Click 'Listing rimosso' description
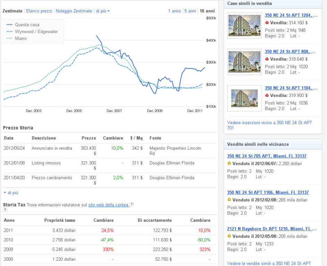Screen dimensions: 327x266 tap(46, 163)
